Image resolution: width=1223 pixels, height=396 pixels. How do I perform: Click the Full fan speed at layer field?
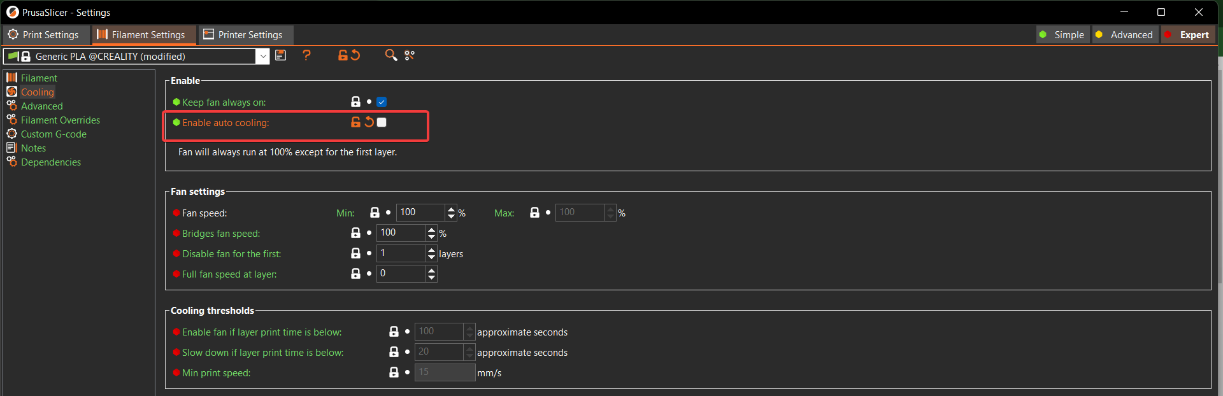click(401, 274)
